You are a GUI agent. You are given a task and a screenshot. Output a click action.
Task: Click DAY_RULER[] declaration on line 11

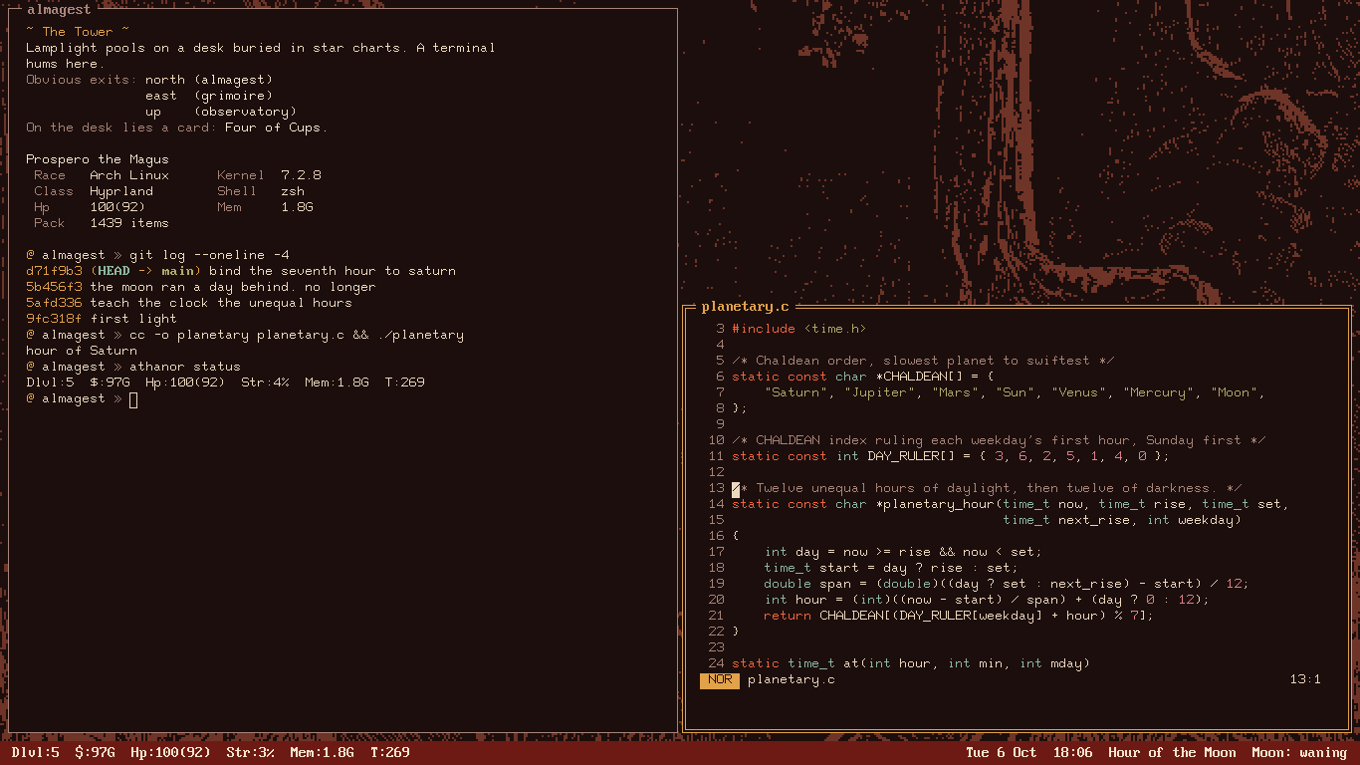(x=911, y=456)
